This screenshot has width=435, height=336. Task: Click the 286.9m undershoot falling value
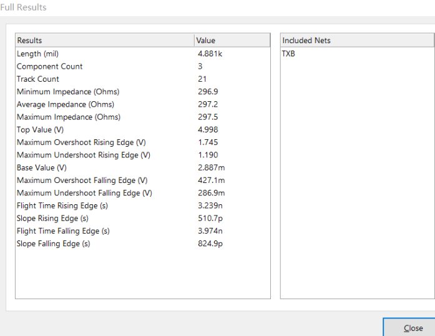(212, 193)
